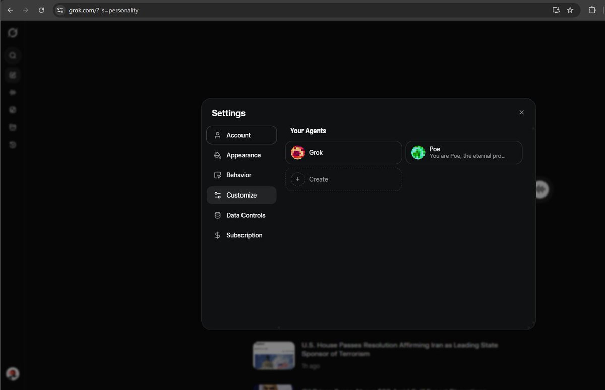Switch to the Behavior settings section
This screenshot has width=605, height=390.
(241, 175)
